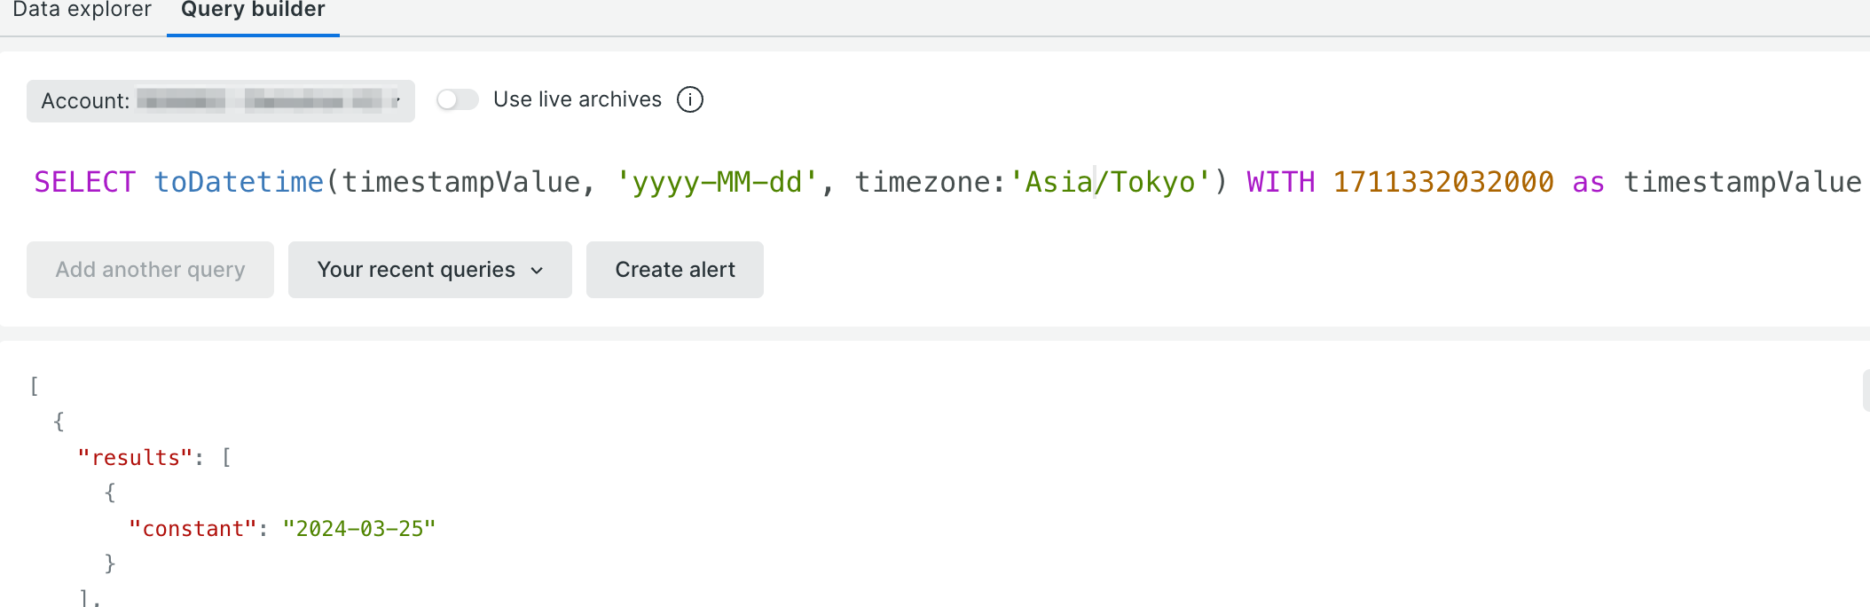Select the Query builder tab

click(253, 10)
